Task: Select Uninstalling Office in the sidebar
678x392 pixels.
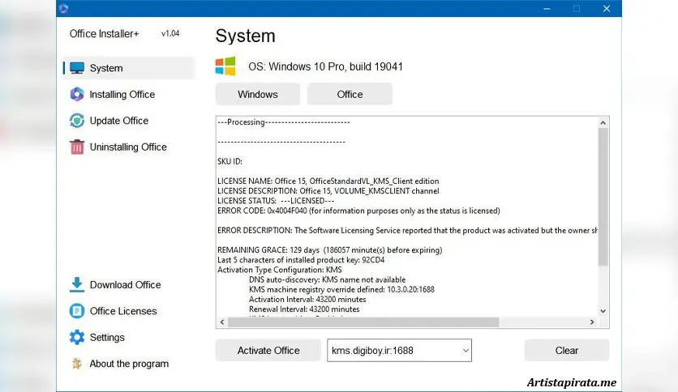Action: [129, 147]
